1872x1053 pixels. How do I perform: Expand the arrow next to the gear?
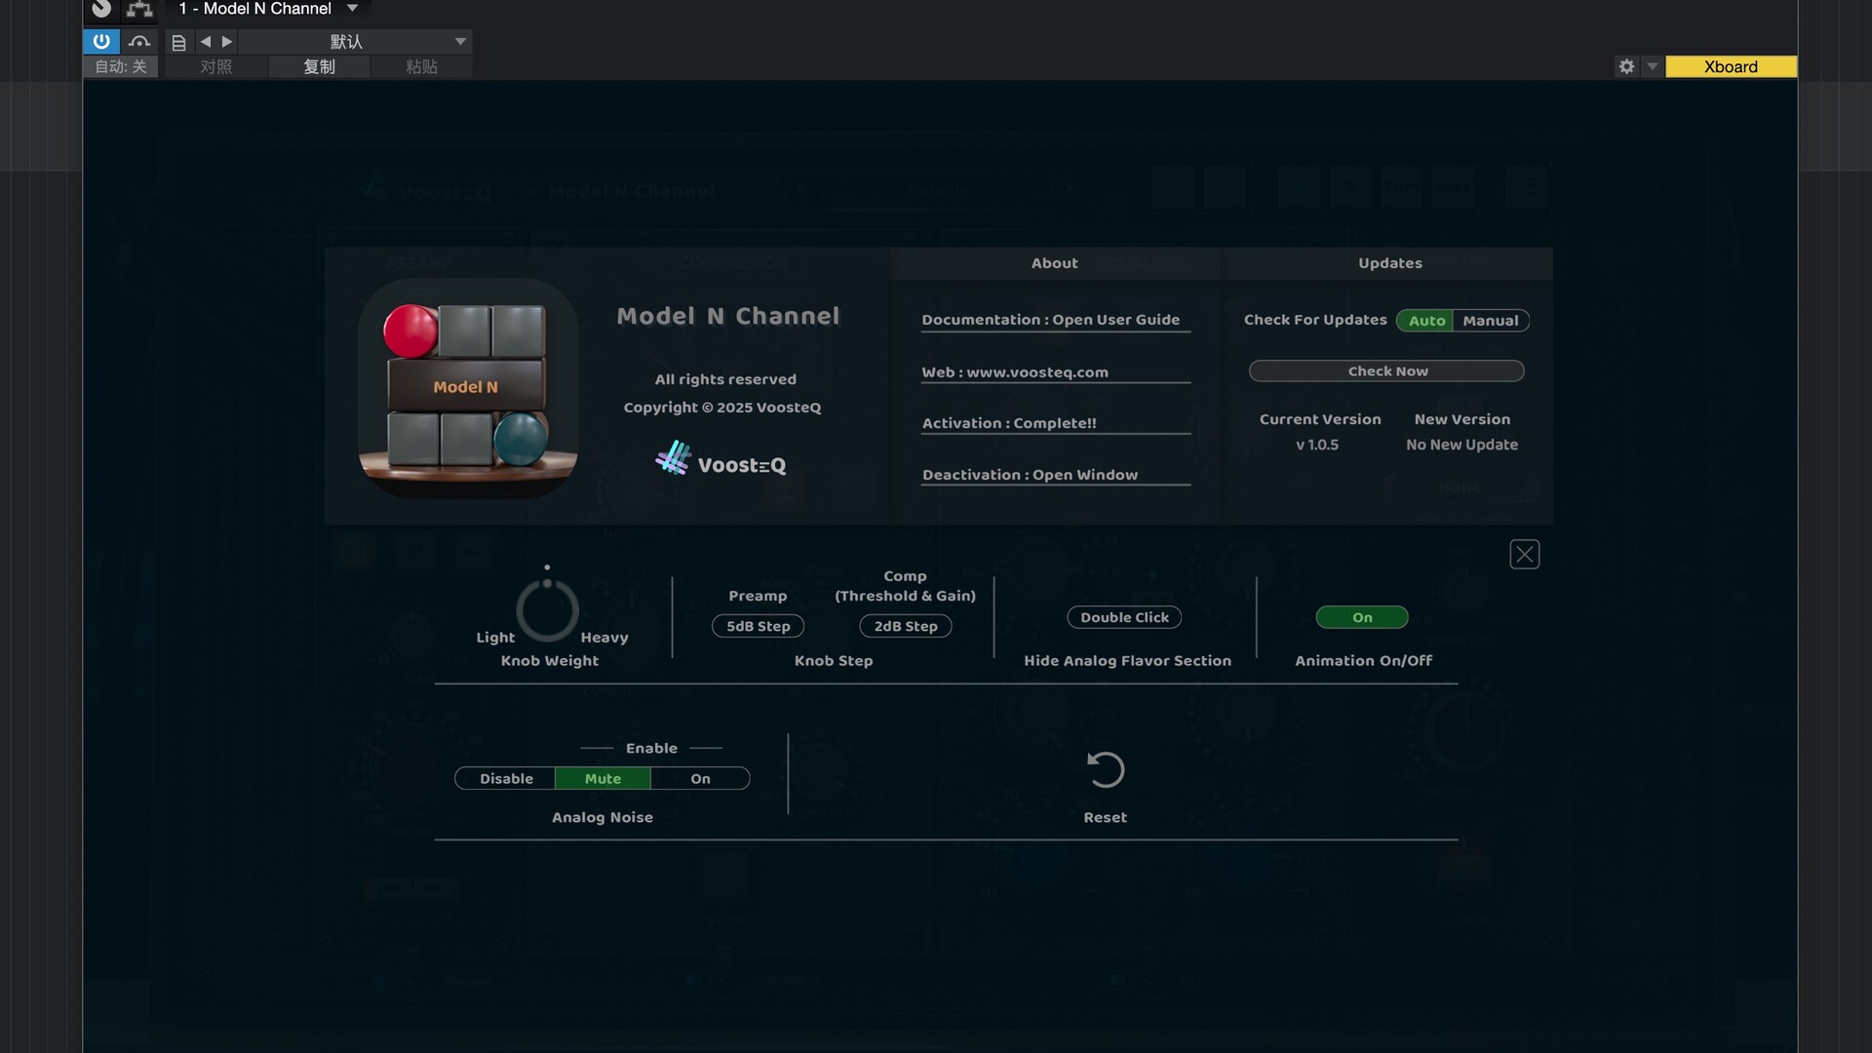(1652, 66)
